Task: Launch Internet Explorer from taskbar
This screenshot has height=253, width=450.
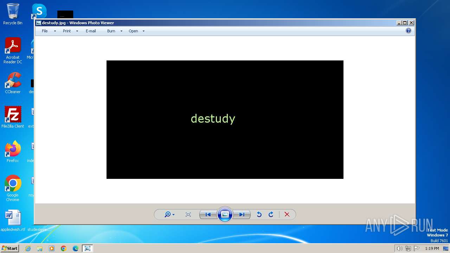Action: tap(28, 248)
